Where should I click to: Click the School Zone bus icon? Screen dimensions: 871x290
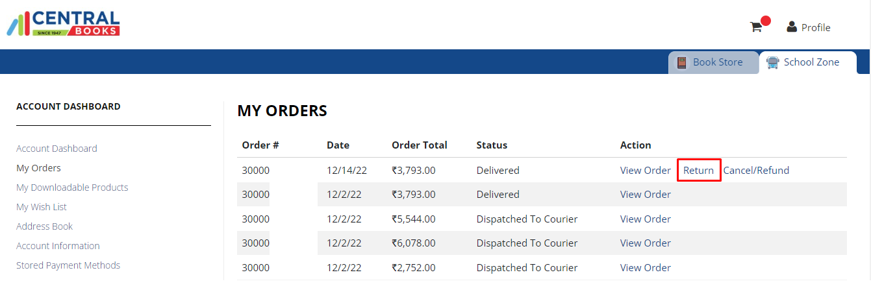[x=773, y=62]
